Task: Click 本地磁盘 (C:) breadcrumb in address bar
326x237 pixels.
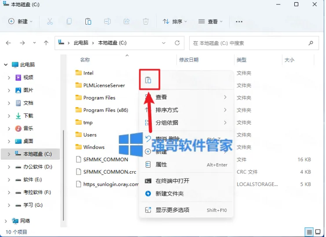Action: tap(112, 43)
